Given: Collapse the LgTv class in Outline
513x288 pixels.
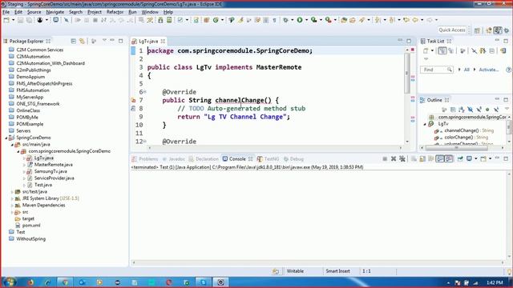Looking at the screenshot, I should tap(425, 124).
